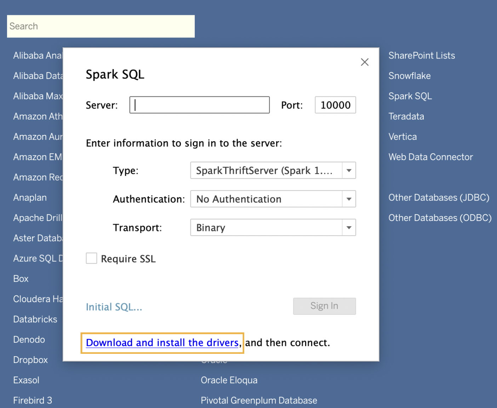Select Denodo connector
The width and height of the screenshot is (497, 408).
(x=29, y=340)
